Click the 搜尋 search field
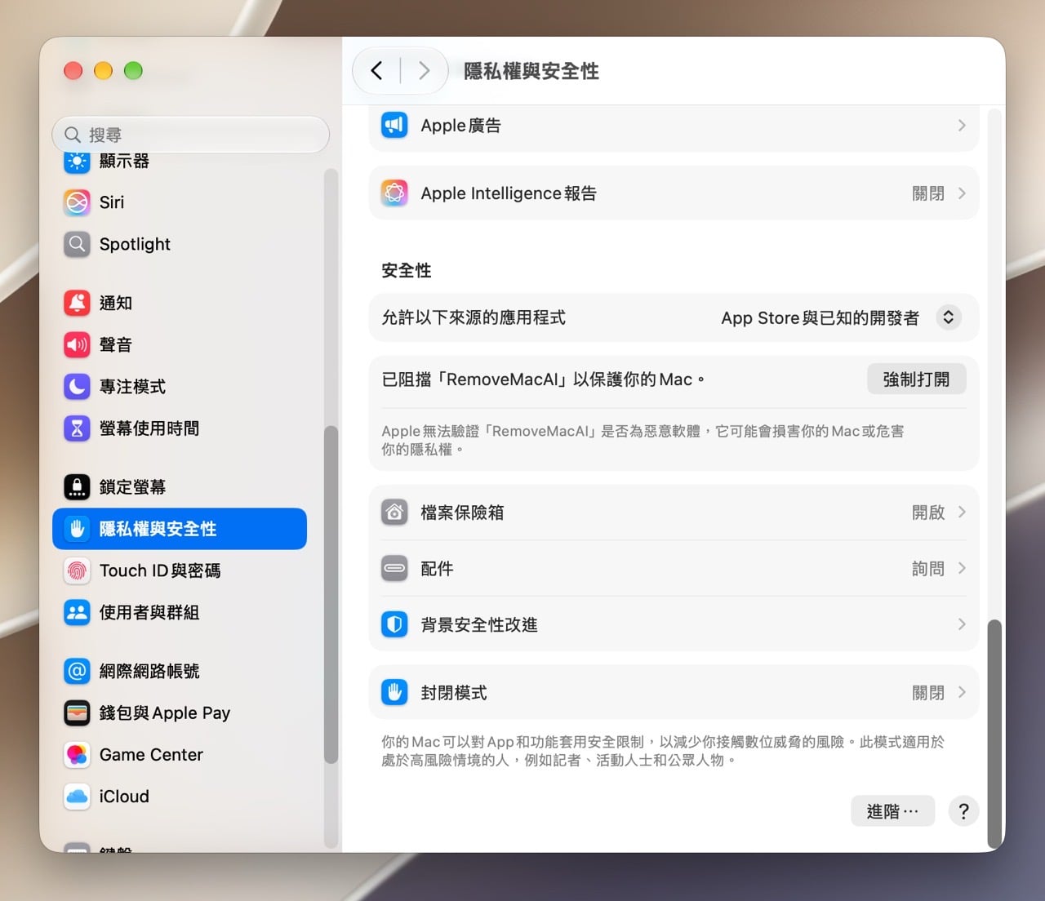Viewport: 1045px width, 901px height. click(190, 135)
